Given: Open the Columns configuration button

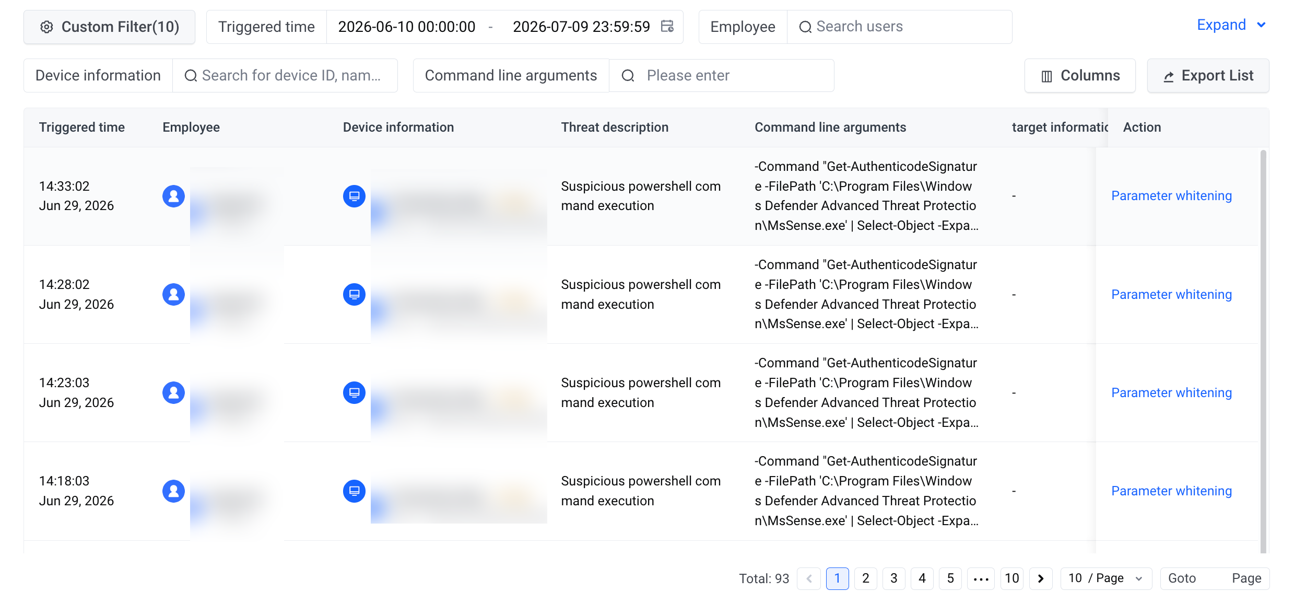Looking at the screenshot, I should coord(1079,76).
